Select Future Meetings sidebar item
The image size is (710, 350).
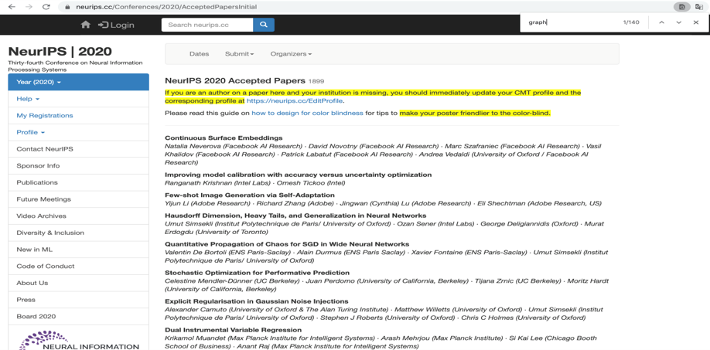point(78,199)
